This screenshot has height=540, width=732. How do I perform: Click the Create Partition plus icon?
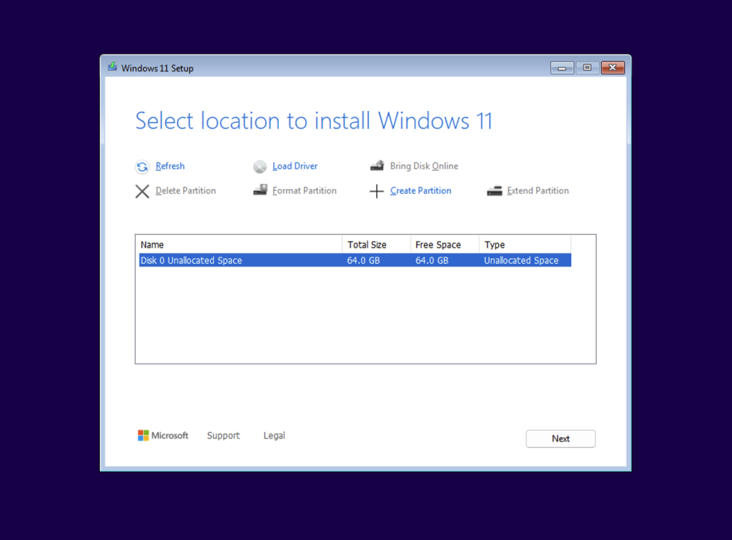point(377,191)
